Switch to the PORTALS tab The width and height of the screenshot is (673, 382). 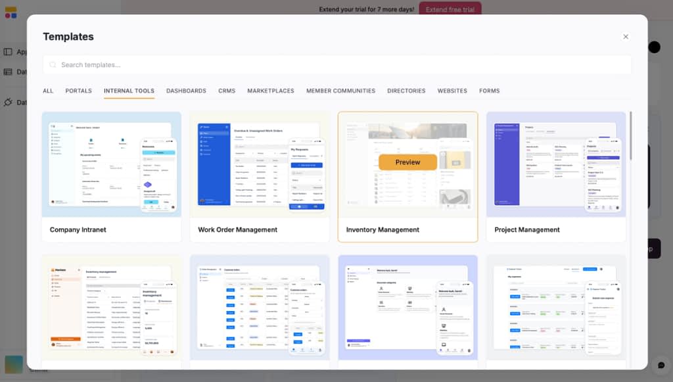click(79, 91)
